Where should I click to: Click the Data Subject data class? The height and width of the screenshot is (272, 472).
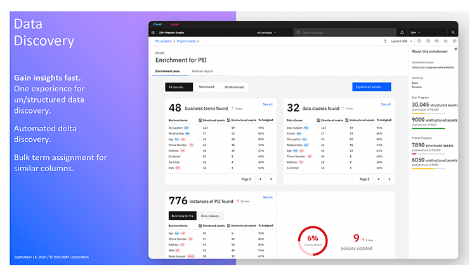tap(295, 127)
